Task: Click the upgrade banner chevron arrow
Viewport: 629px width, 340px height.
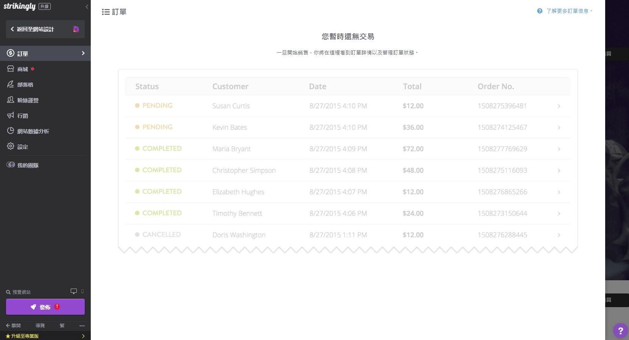Action: click(x=83, y=336)
